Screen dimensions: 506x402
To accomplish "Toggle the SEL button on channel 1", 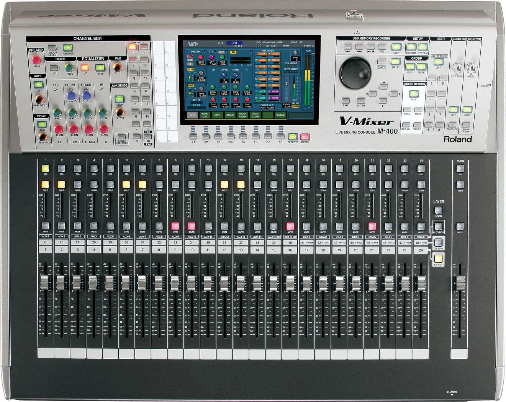I will pos(45,168).
